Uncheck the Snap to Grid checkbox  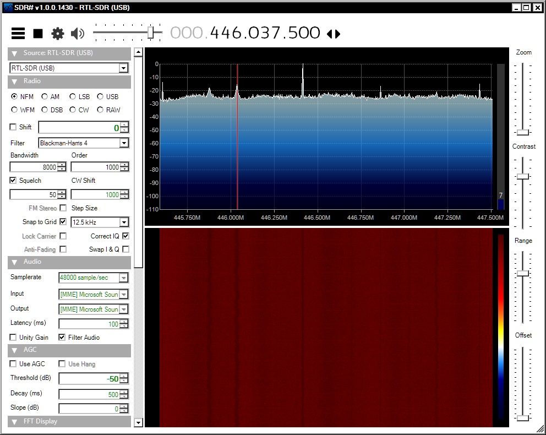coord(63,221)
